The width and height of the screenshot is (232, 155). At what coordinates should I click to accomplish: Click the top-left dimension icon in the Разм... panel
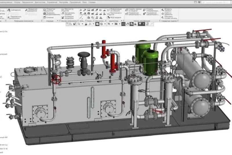[88, 10]
